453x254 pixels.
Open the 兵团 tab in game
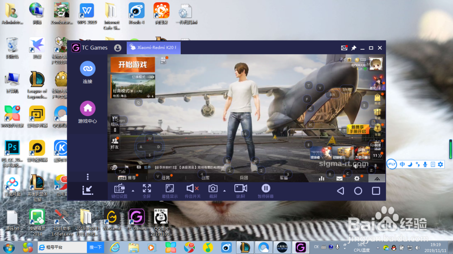[244, 178]
